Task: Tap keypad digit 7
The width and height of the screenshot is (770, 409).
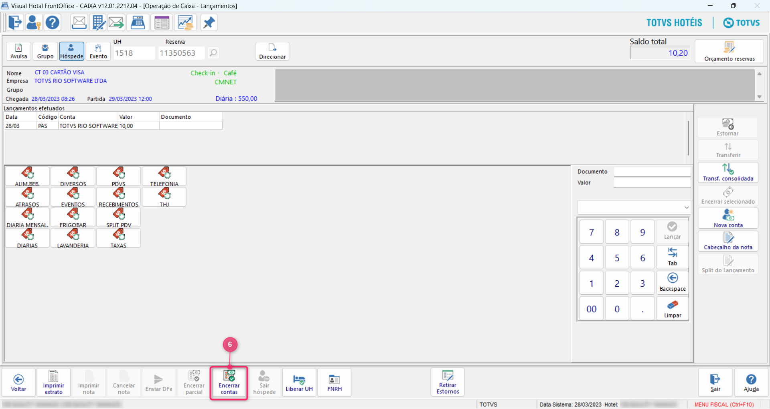Action: coord(591,232)
